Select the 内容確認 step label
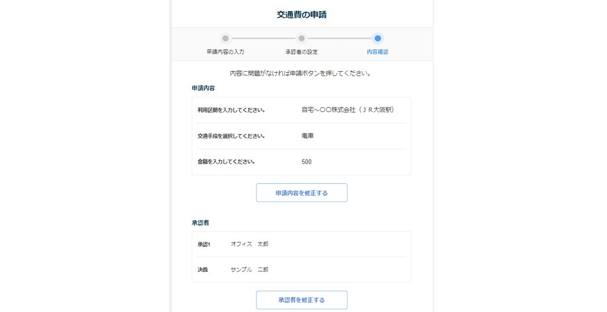 (377, 52)
